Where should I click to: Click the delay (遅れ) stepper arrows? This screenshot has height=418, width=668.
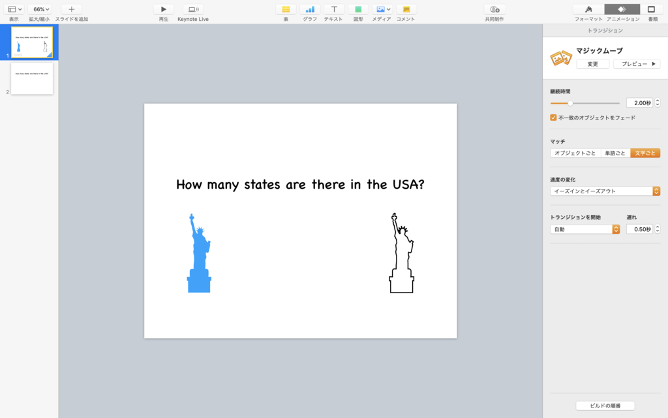pyautogui.click(x=658, y=229)
